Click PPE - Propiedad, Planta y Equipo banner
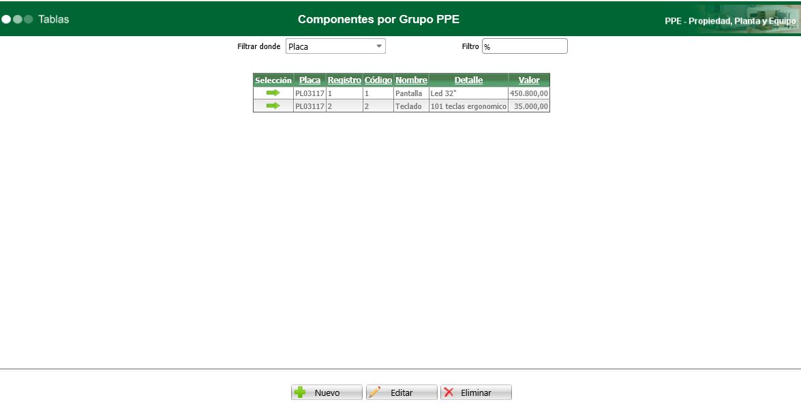The width and height of the screenshot is (801, 417). [730, 21]
